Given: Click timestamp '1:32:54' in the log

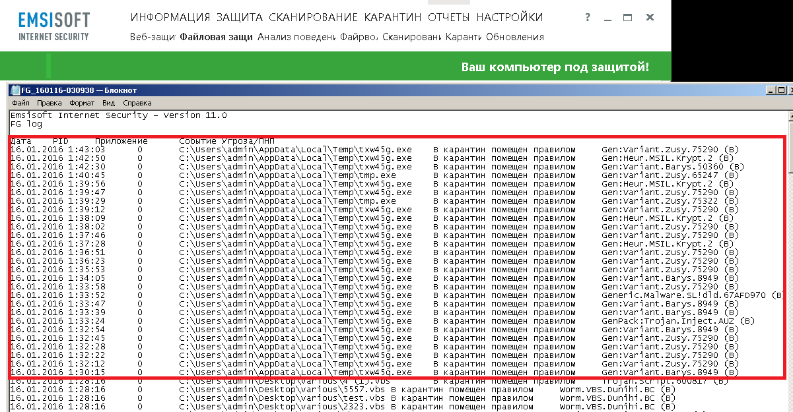Looking at the screenshot, I should tap(87, 330).
